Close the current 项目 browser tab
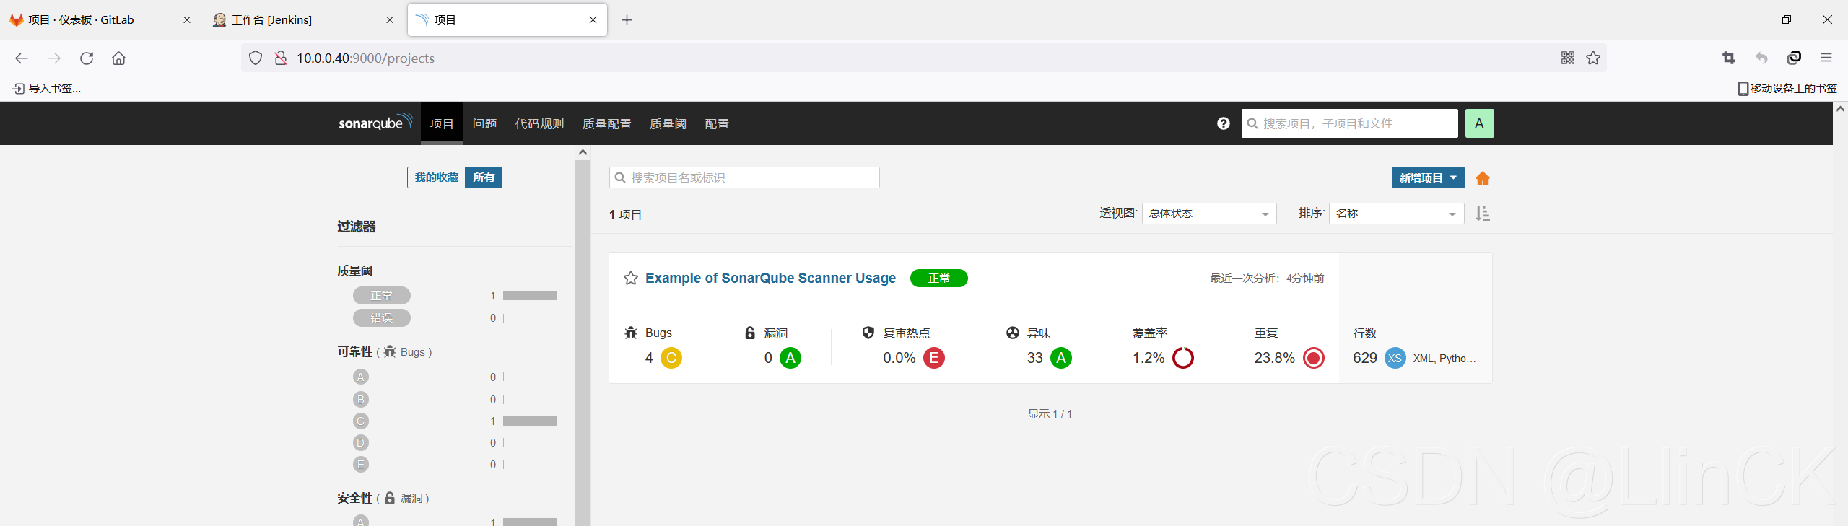 click(593, 20)
